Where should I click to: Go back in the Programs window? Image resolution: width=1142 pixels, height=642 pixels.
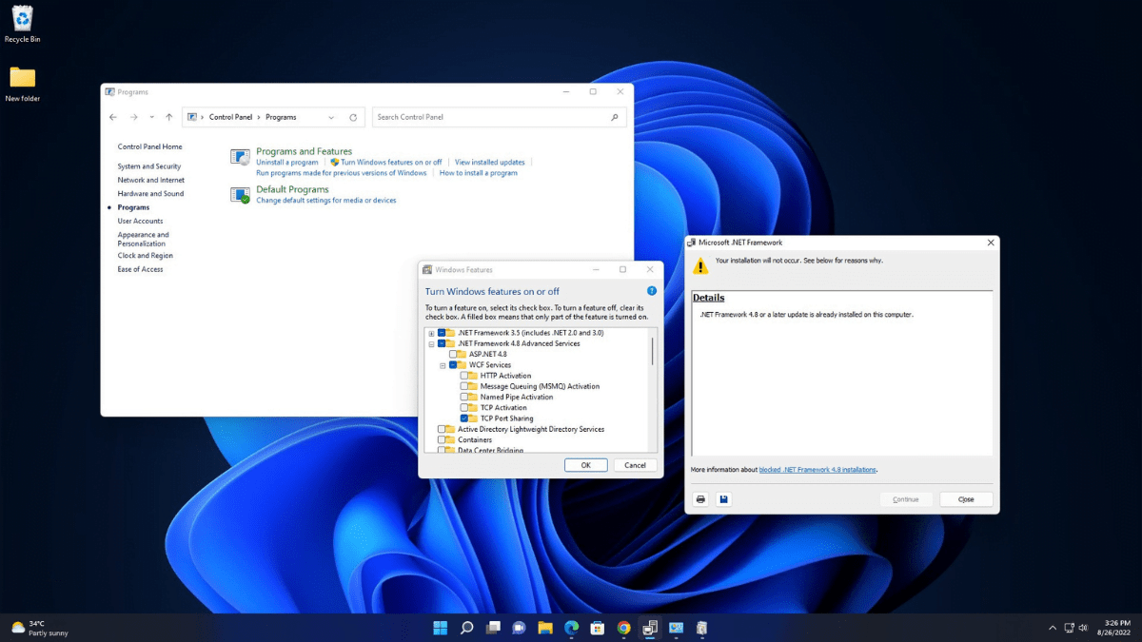(x=113, y=117)
